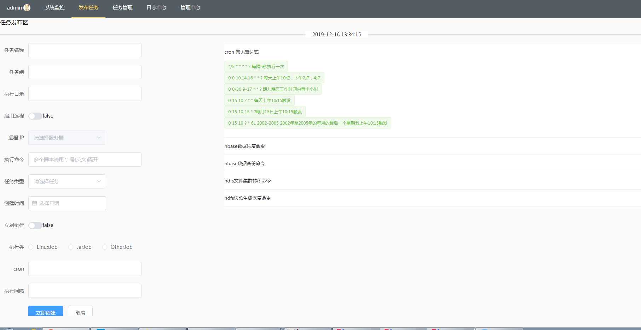This screenshot has height=330, width=641.
Task: Click the cron expression input field
Action: click(x=85, y=269)
